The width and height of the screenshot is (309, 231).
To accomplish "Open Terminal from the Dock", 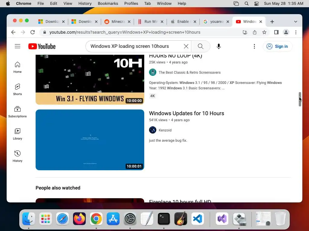I will coord(164,219).
